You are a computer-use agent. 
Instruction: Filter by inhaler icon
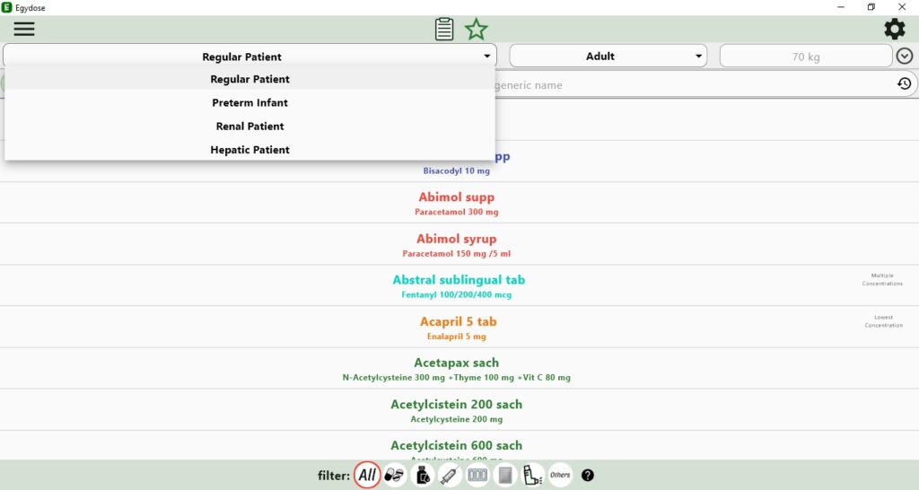coord(532,475)
